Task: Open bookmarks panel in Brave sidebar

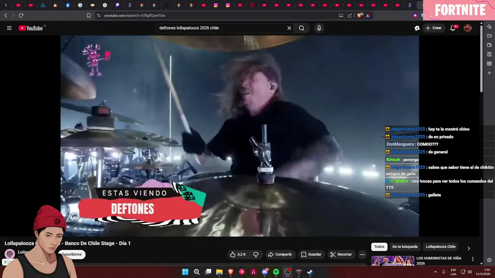Action: pyautogui.click(x=489, y=54)
